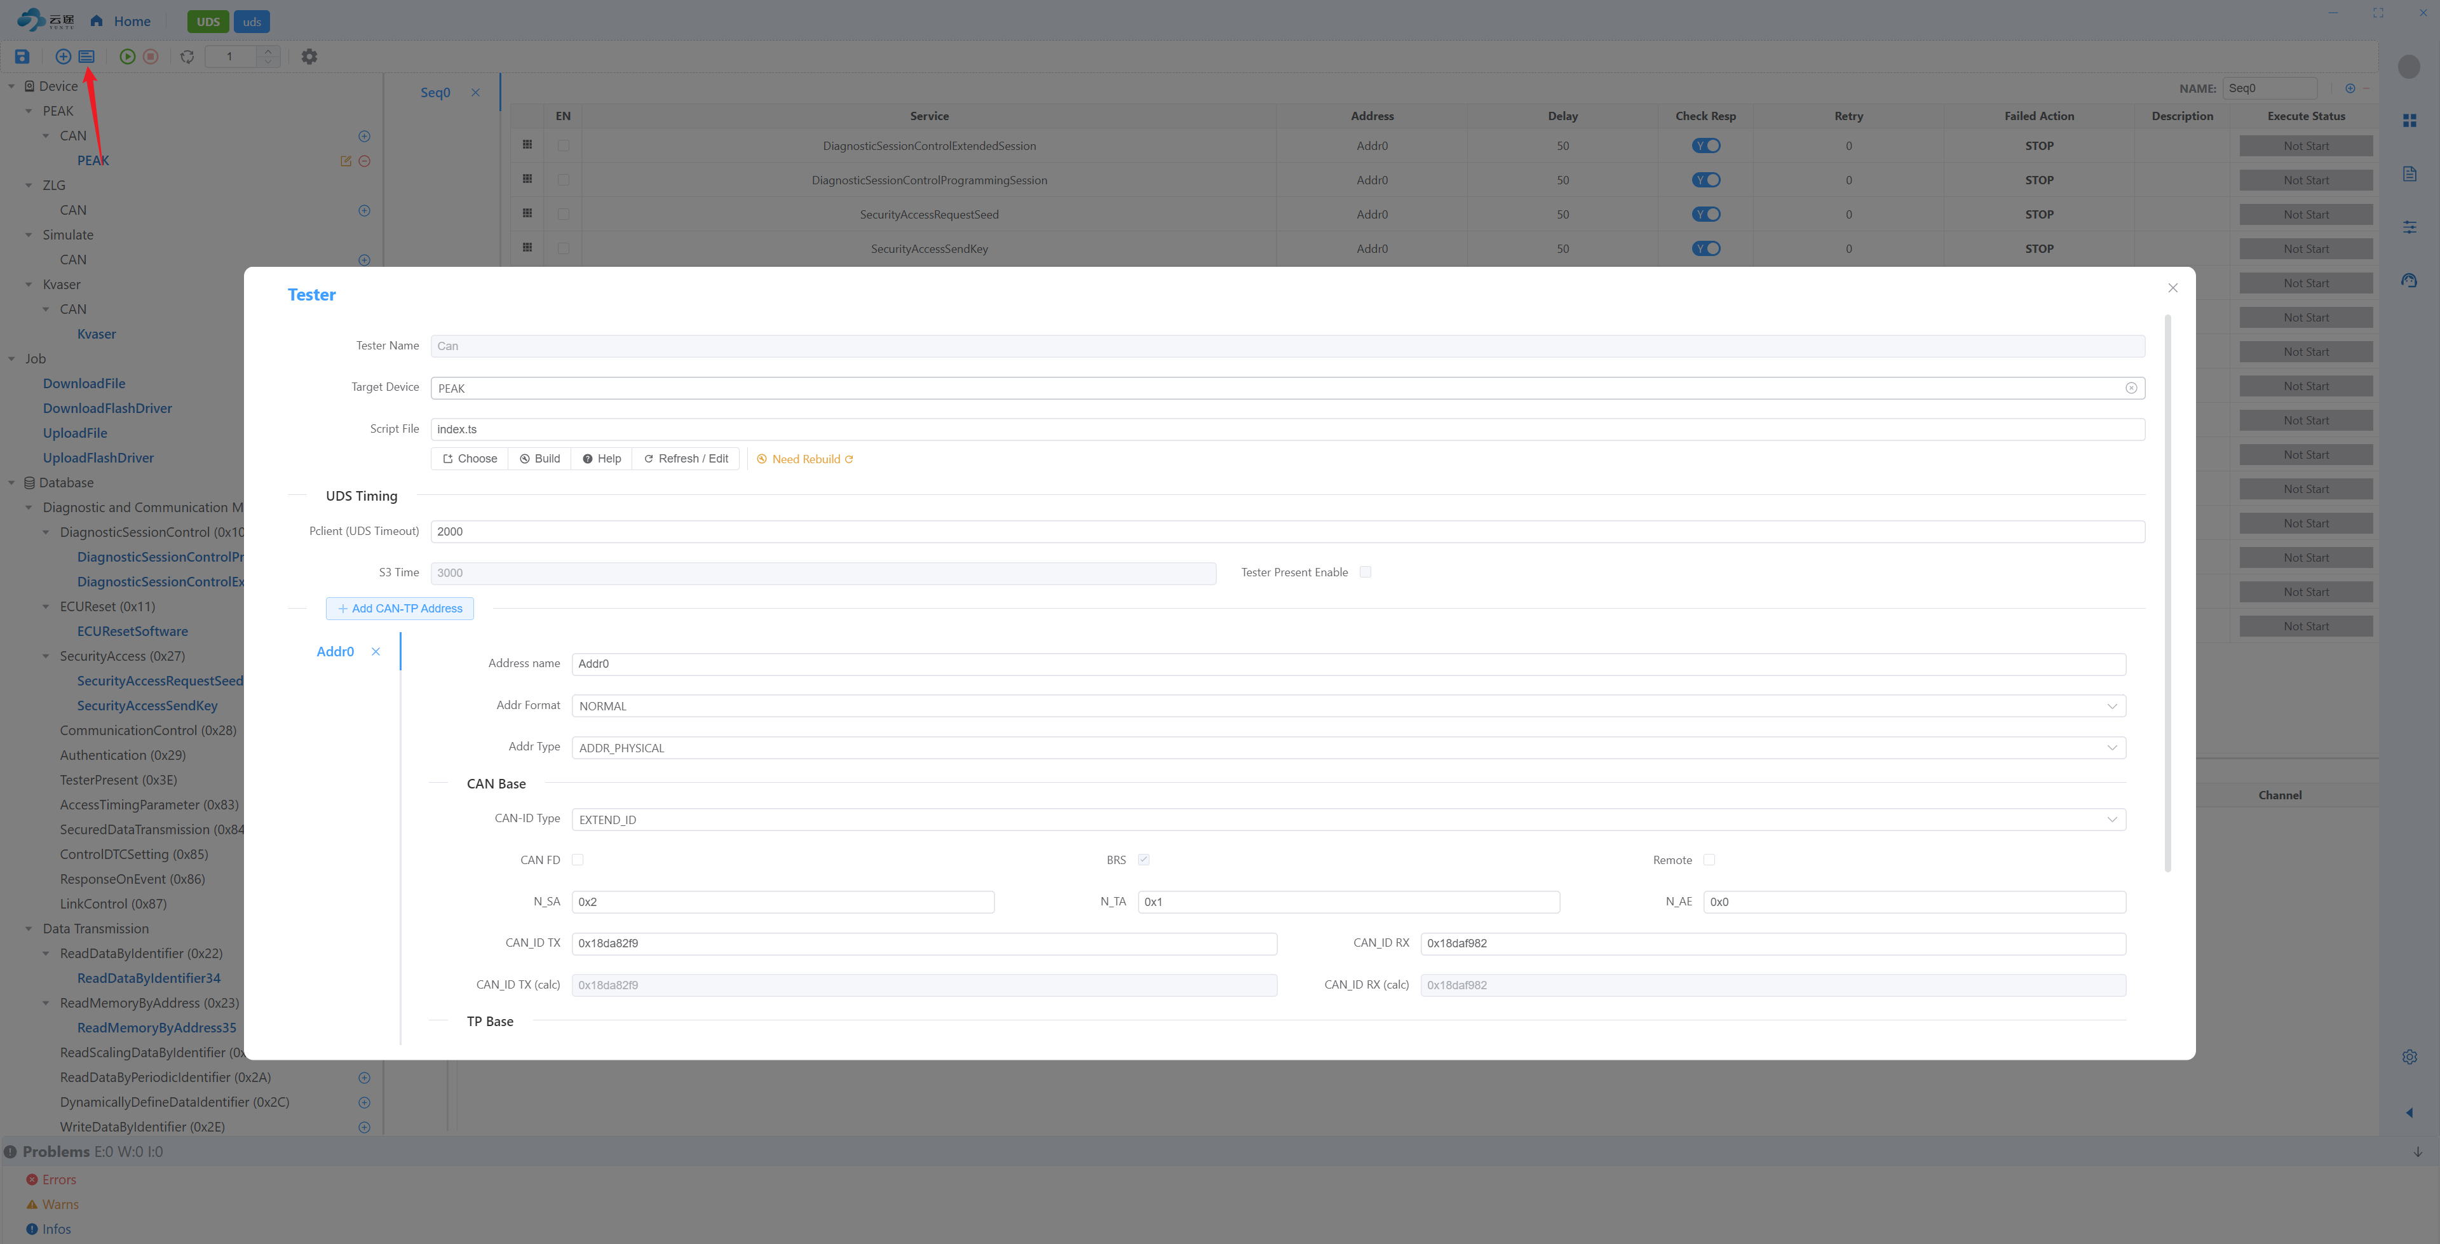Open the document sidebar icon
Image resolution: width=2440 pixels, height=1244 pixels.
click(2409, 173)
